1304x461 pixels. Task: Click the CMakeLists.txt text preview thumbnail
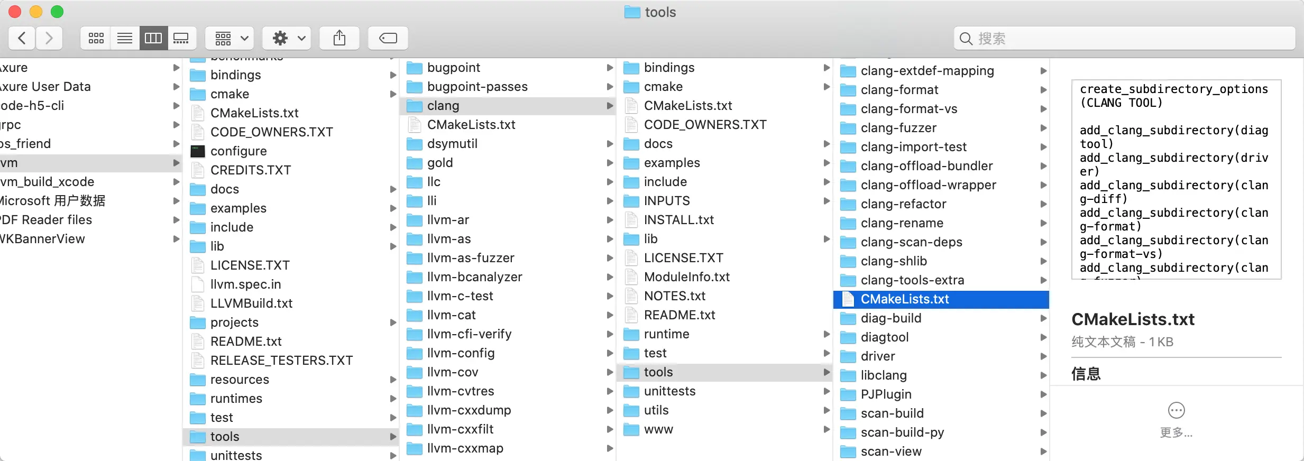point(1176,179)
